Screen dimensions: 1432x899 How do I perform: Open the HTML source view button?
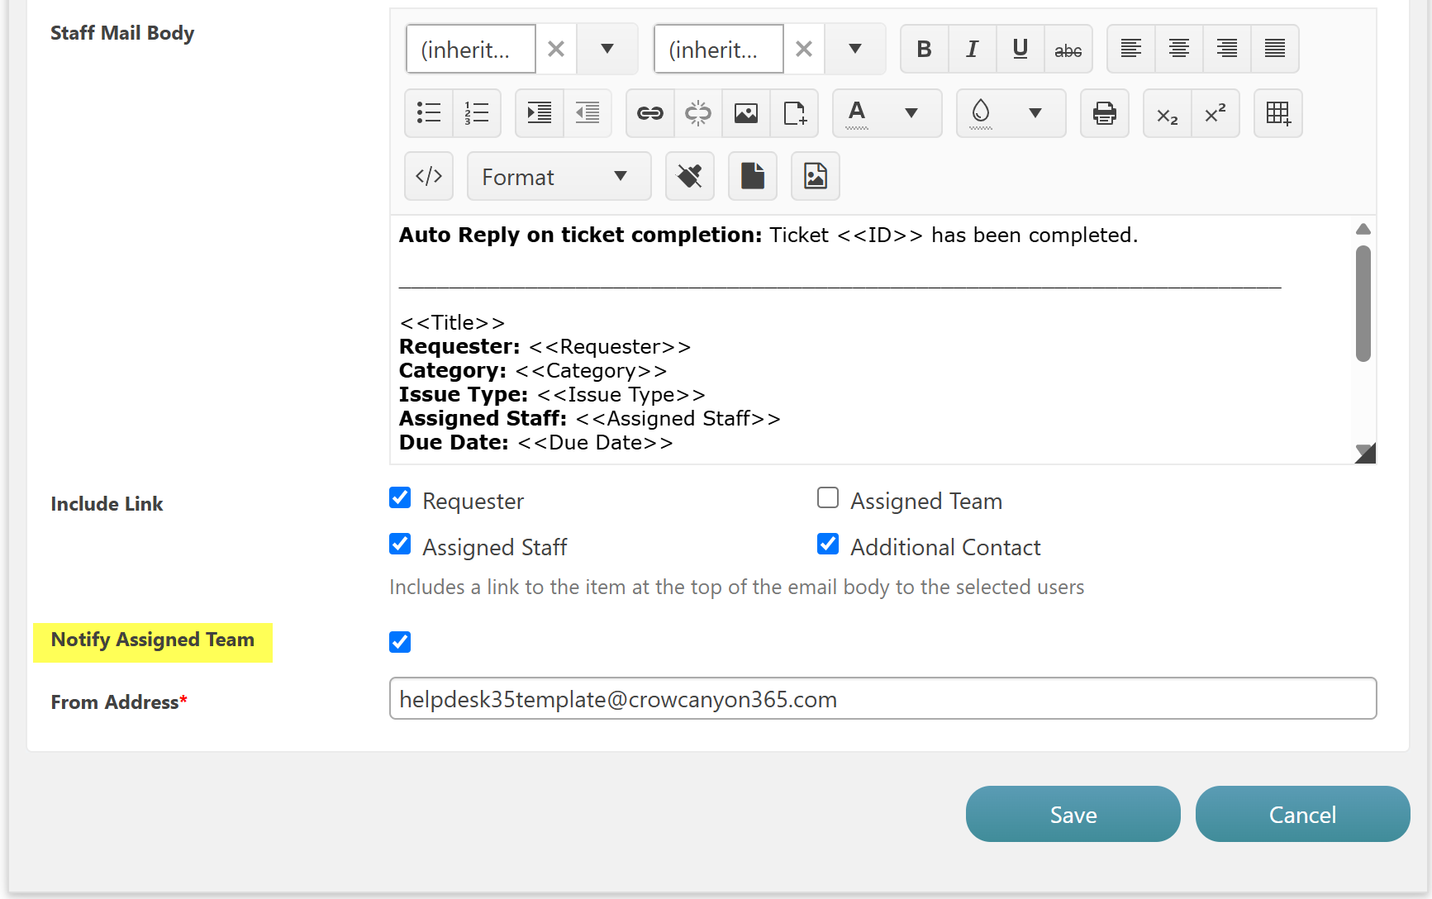click(x=429, y=176)
